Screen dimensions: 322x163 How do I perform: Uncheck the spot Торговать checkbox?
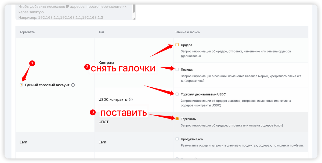pyautogui.click(x=177, y=119)
